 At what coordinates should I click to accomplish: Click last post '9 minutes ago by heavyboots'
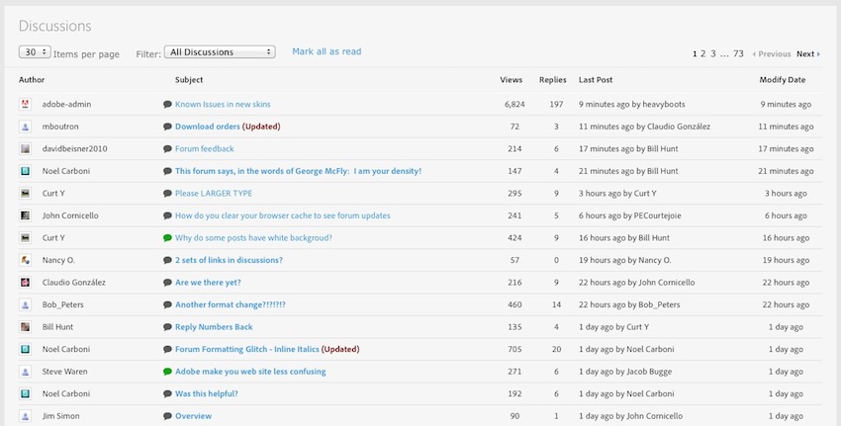point(632,105)
